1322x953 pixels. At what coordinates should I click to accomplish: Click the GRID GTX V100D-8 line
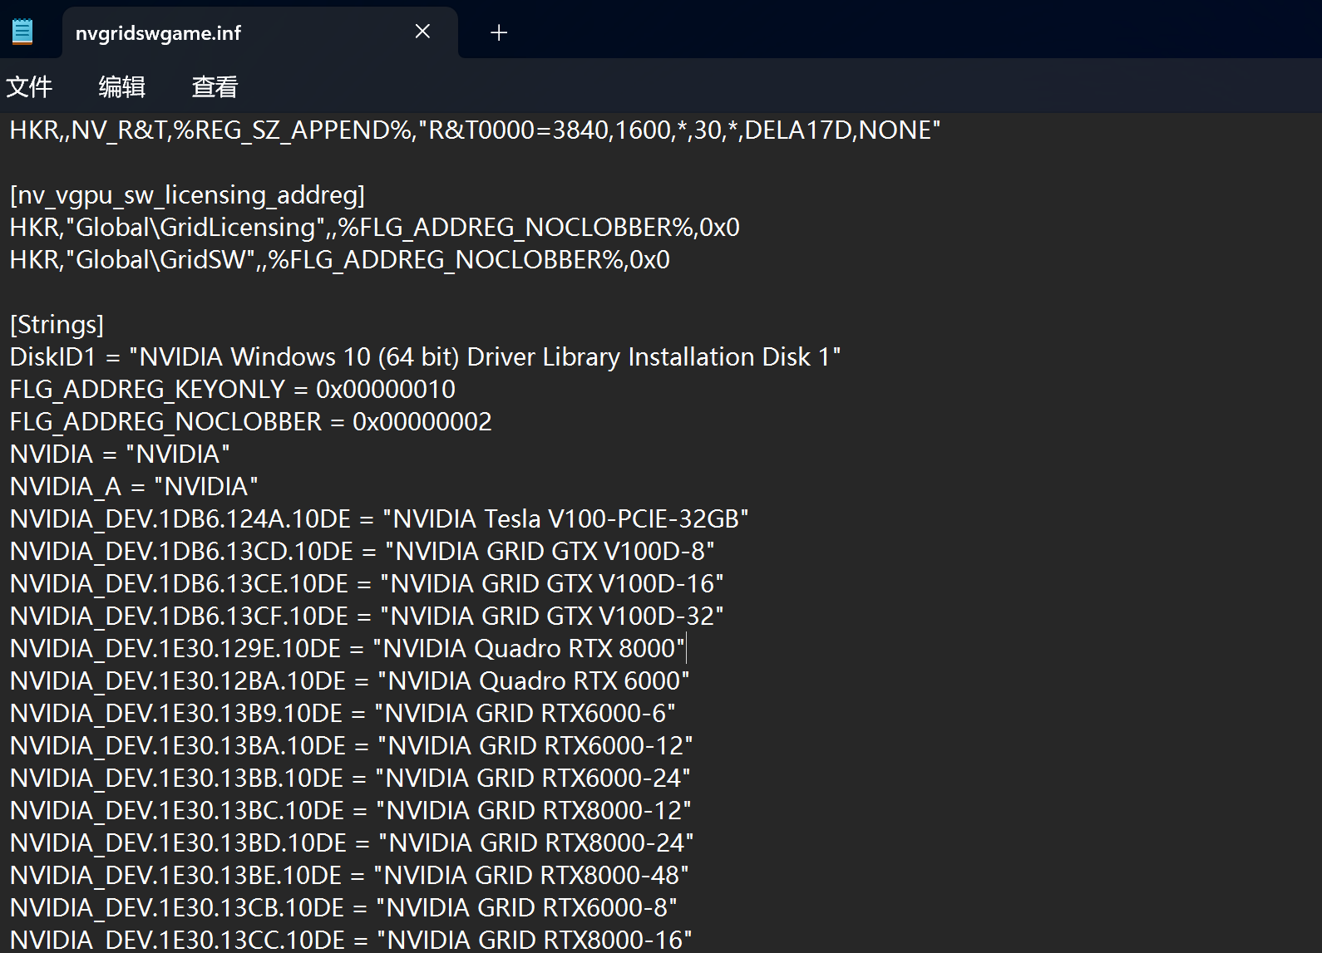363,552
